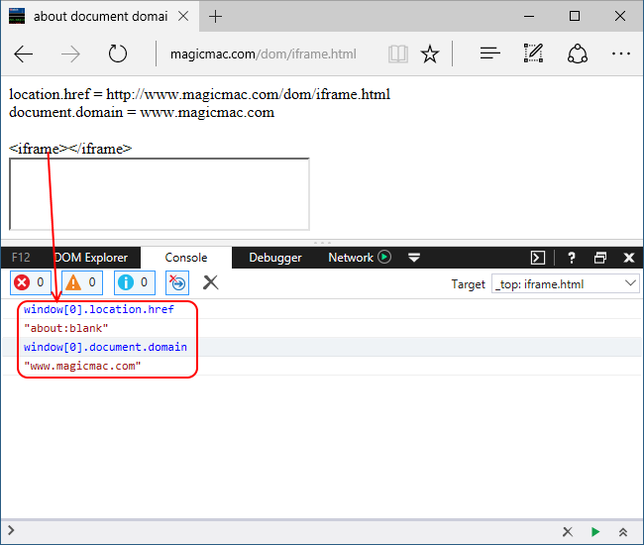The image size is (644, 545).
Task: Click the browser Back arrow
Action: click(x=24, y=54)
